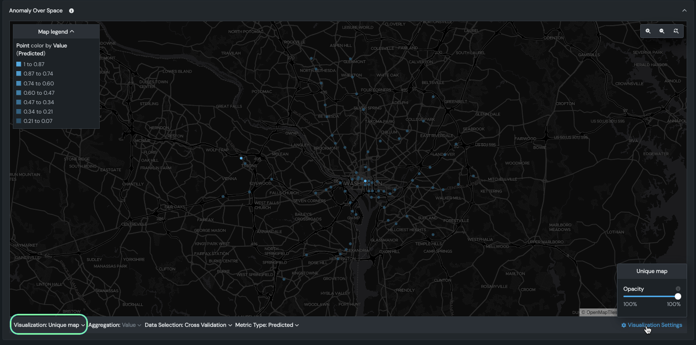The image size is (696, 345).
Task: Open the Metric Type: Predicted dropdown
Action: 267,325
